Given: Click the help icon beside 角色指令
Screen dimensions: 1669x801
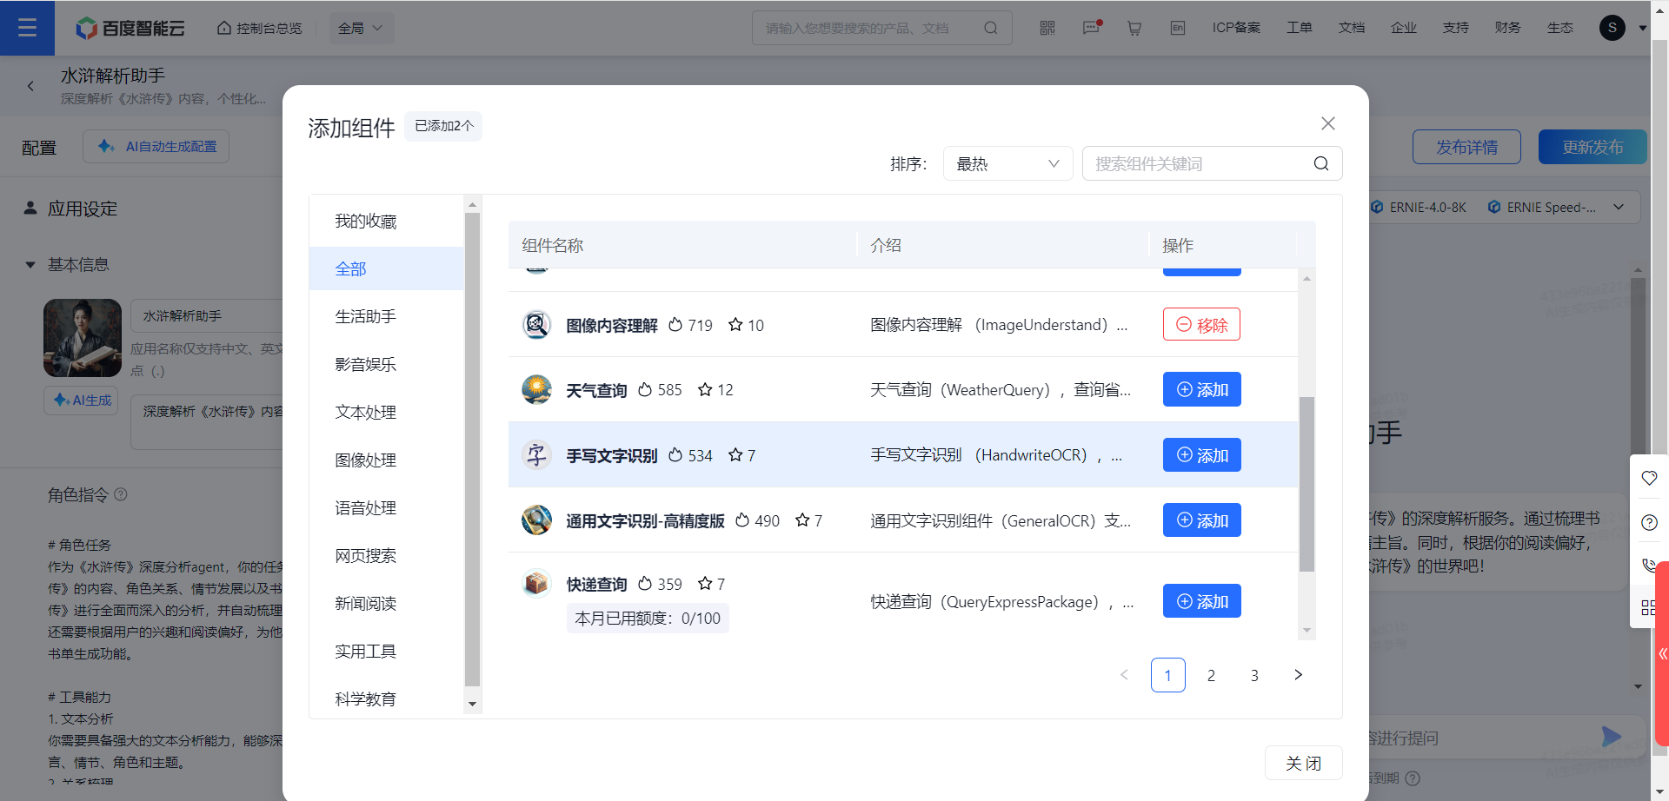Looking at the screenshot, I should (121, 494).
